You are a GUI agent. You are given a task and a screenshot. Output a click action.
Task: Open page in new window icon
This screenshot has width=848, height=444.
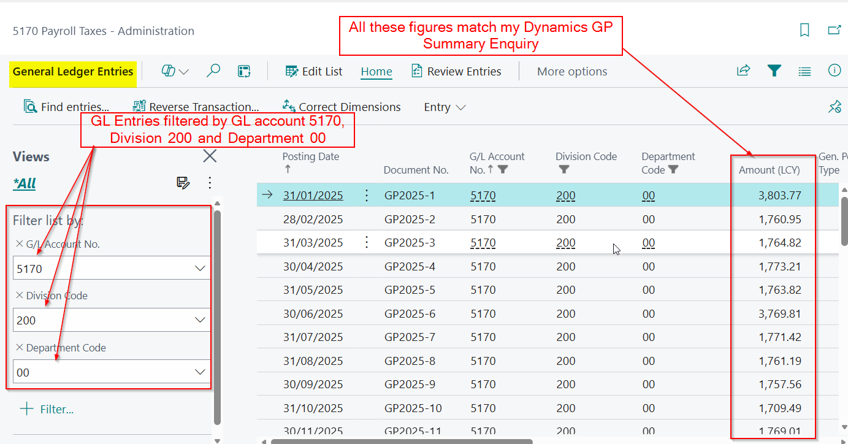[834, 30]
